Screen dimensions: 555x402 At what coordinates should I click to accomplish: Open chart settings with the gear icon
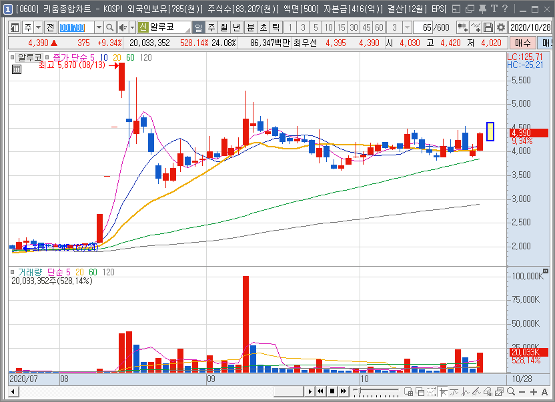[500, 27]
